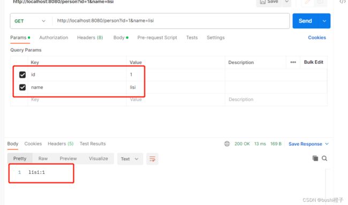Open the Test Results tab

tap(93, 144)
